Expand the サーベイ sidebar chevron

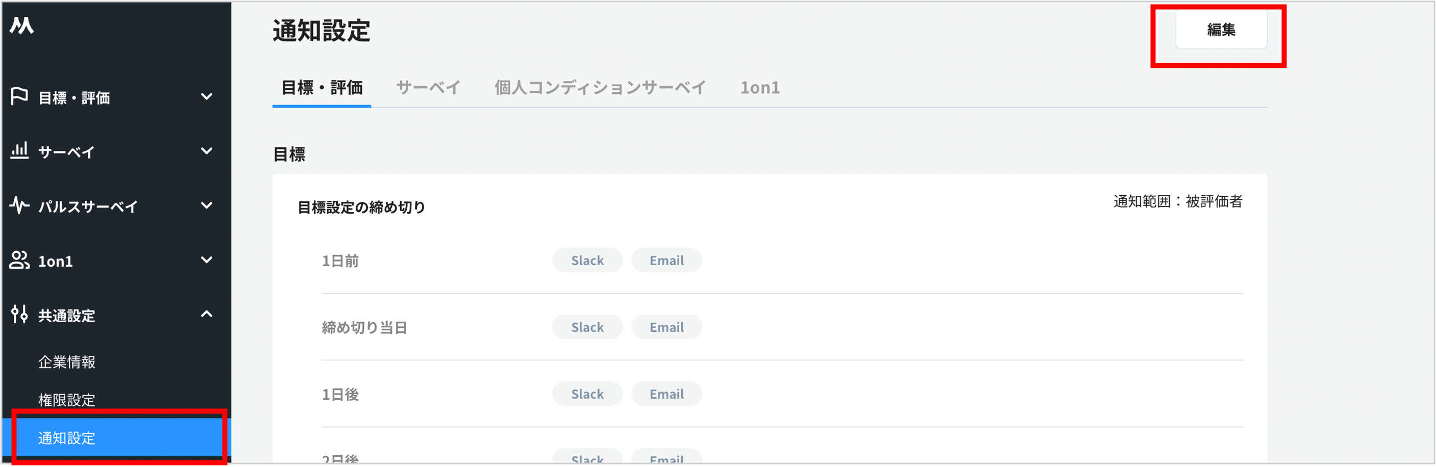tap(207, 151)
